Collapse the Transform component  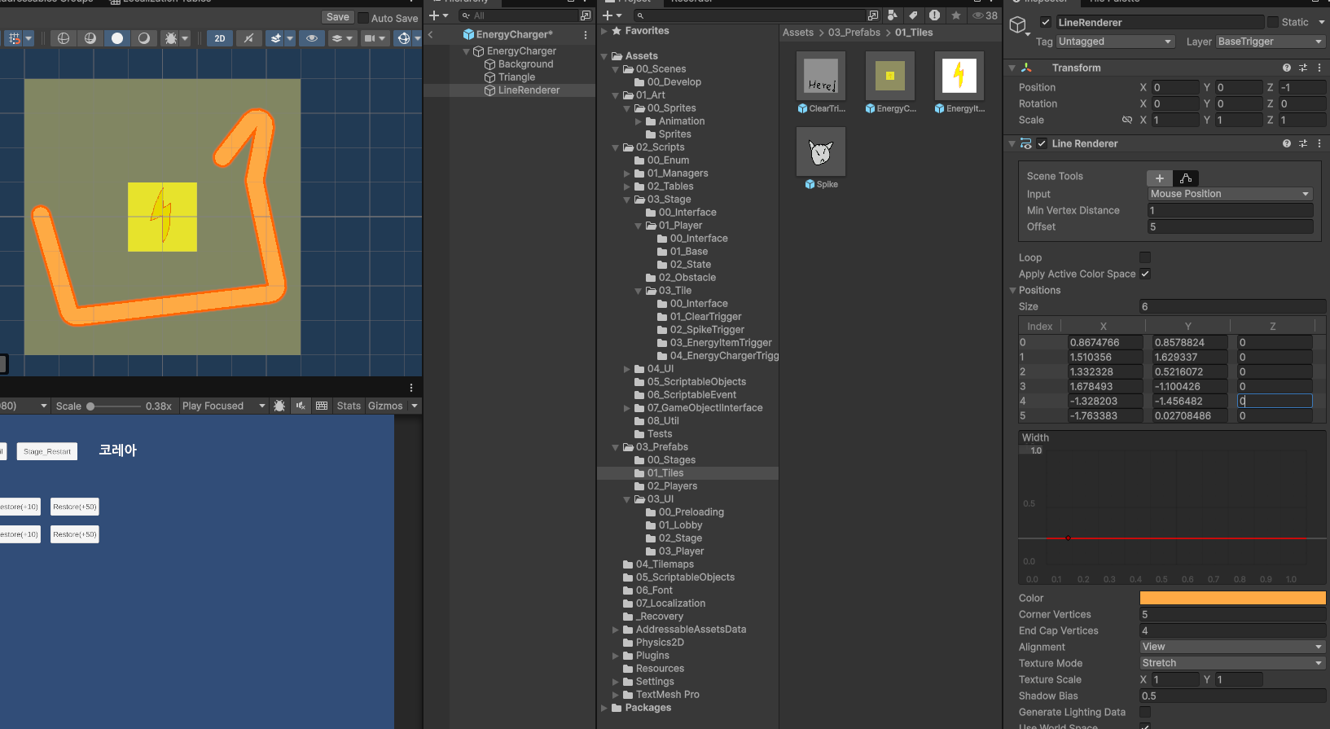pyautogui.click(x=1012, y=68)
